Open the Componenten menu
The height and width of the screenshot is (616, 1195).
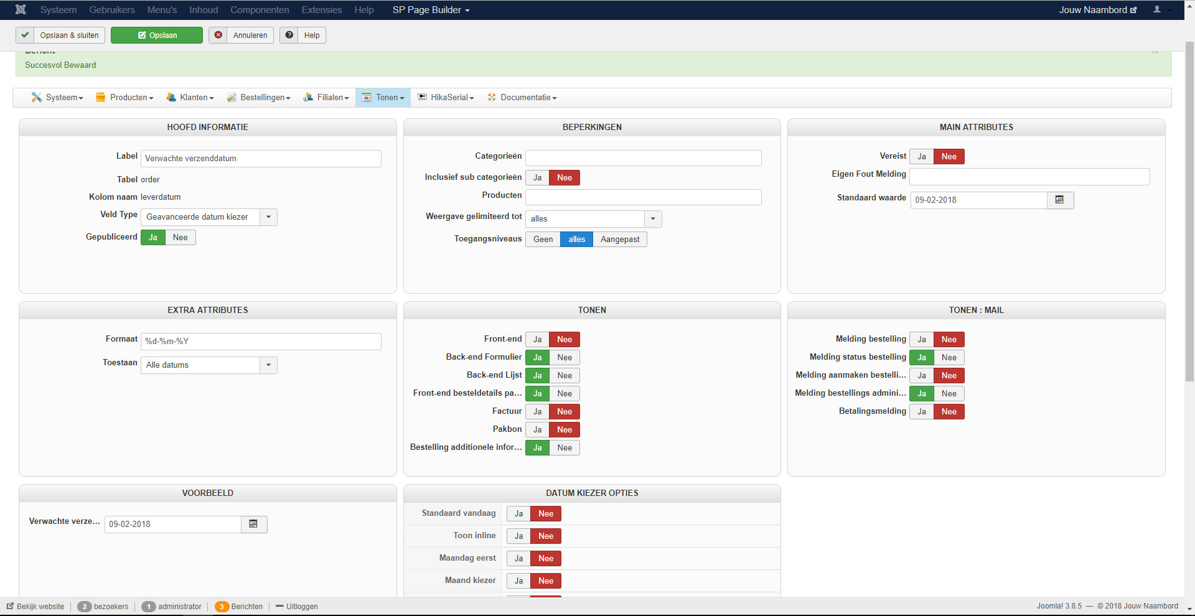pyautogui.click(x=260, y=10)
